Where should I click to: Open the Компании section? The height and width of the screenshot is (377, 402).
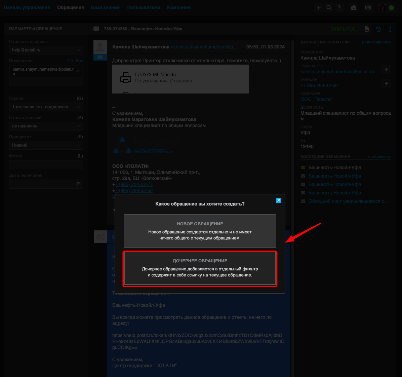179,7
